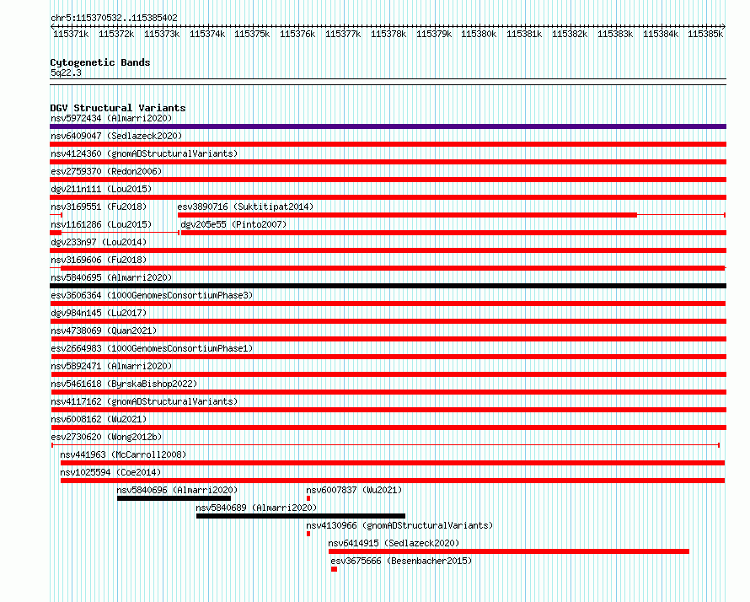
Task: Open nsv5840695 (Almarri2020) label
Action: (x=111, y=277)
